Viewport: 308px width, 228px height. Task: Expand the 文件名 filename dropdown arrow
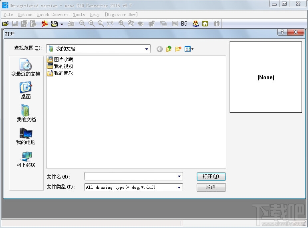pyautogui.click(x=179, y=176)
